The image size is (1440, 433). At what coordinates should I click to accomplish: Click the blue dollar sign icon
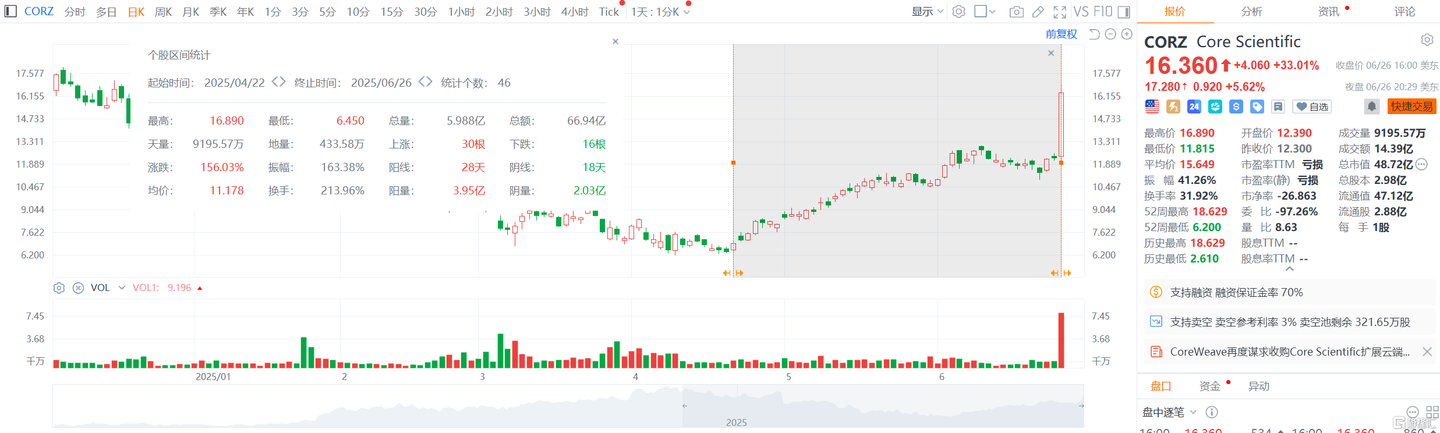(1236, 107)
